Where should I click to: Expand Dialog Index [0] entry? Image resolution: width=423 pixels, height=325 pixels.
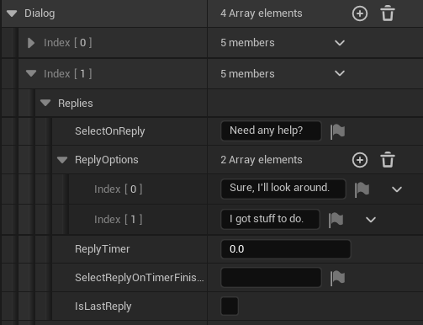coord(31,43)
